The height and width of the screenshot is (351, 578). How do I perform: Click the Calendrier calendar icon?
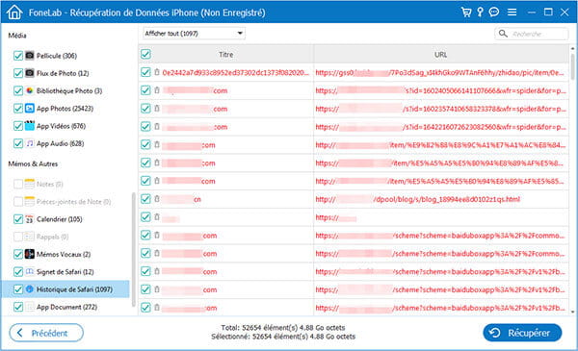tap(30, 219)
